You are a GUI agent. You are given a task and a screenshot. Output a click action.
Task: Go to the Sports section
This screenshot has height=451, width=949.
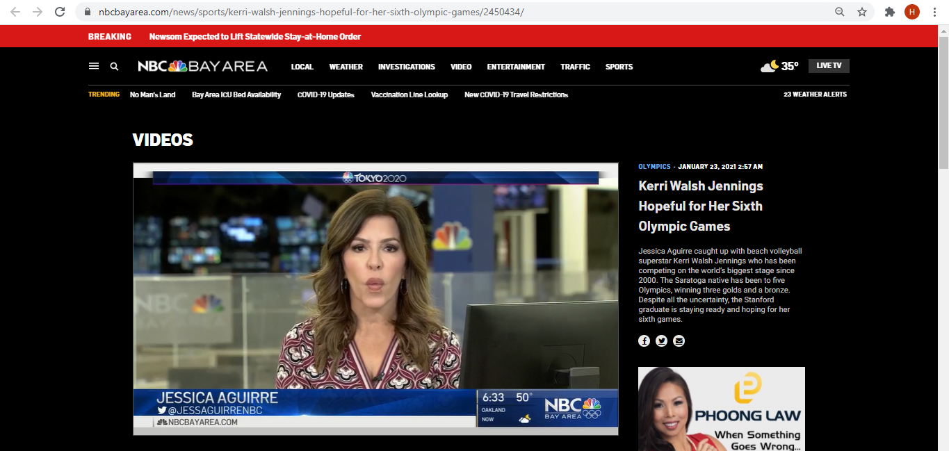[619, 67]
